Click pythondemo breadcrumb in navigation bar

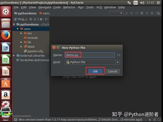(x=26, y=13)
